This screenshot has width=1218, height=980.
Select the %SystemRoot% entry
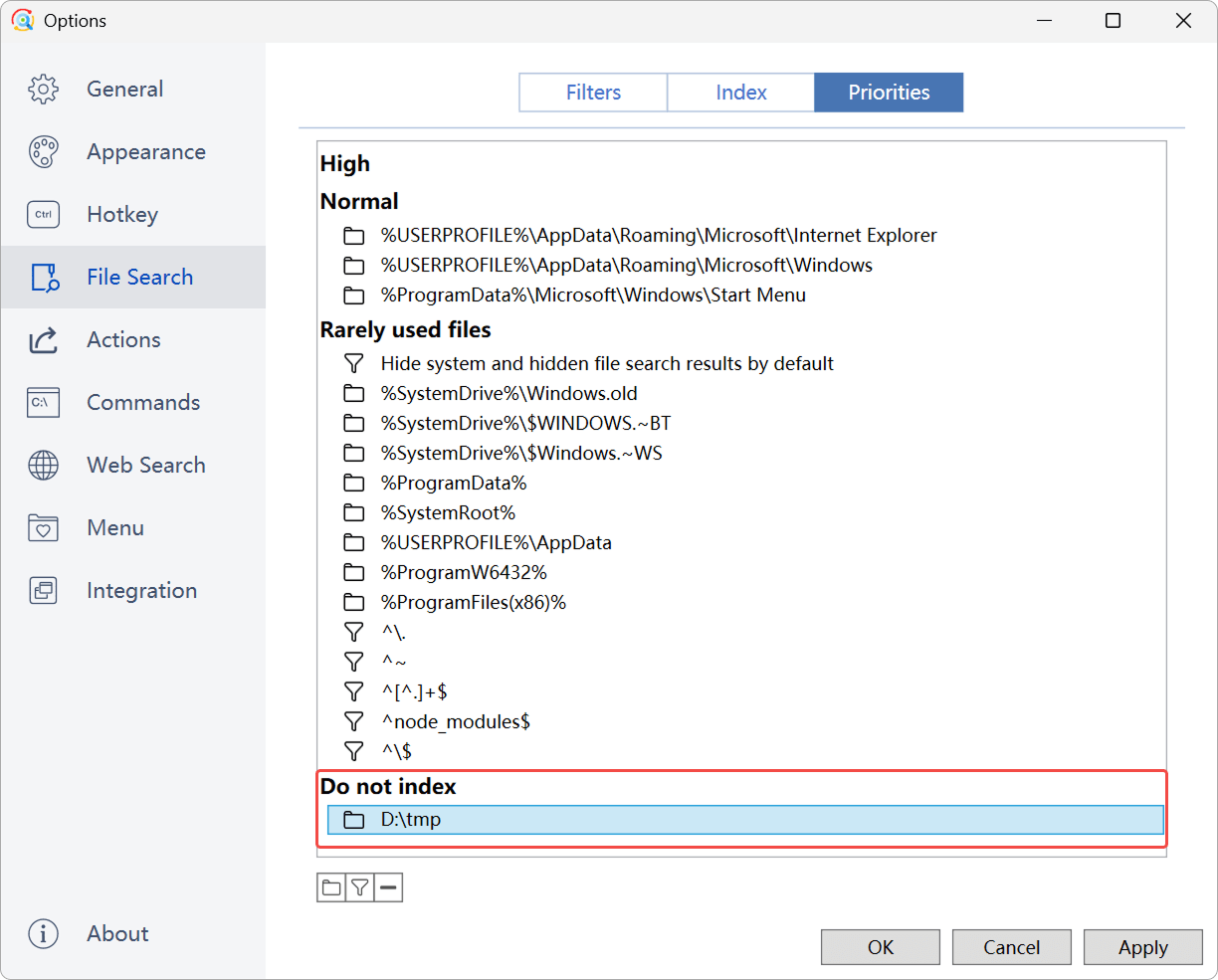click(449, 513)
